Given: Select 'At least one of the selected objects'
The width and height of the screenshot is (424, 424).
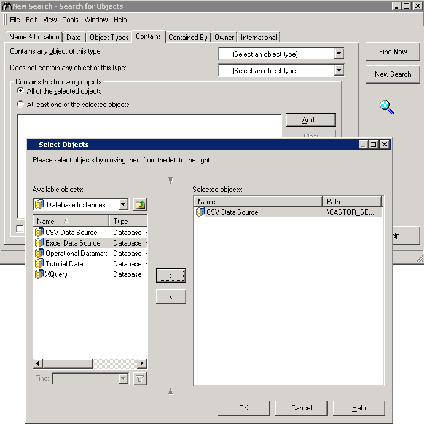Looking at the screenshot, I should pyautogui.click(x=20, y=105).
